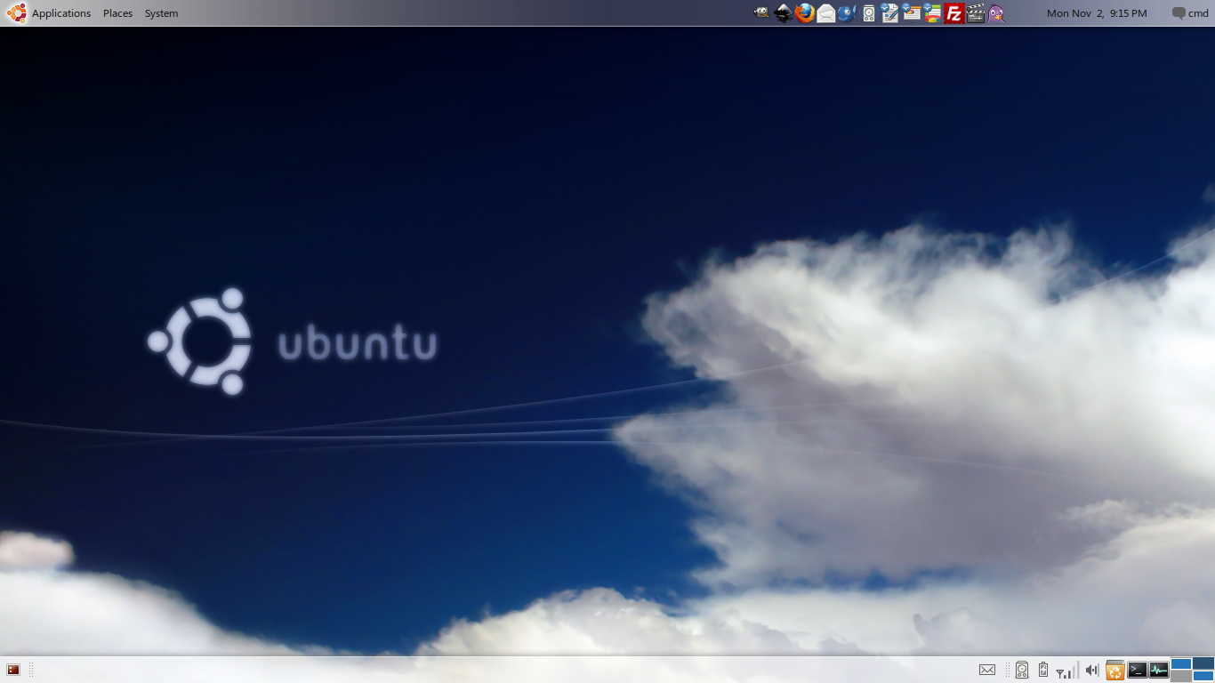This screenshot has height=683, width=1215.
Task: Open OpenOffice Calc spreadsheet launcher
Action: click(933, 13)
